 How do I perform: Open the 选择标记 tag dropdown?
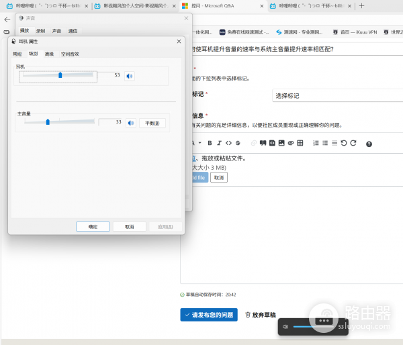[x=337, y=96]
